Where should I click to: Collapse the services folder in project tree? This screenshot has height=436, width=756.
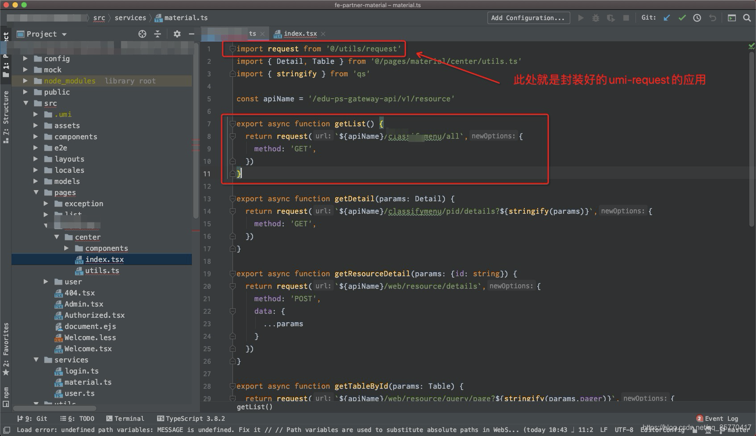[x=37, y=360]
